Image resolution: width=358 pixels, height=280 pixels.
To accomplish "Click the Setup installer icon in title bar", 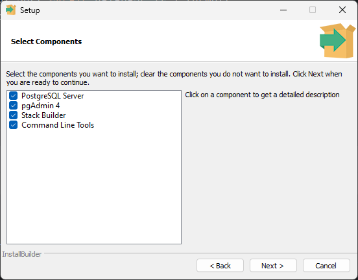I will [11, 10].
